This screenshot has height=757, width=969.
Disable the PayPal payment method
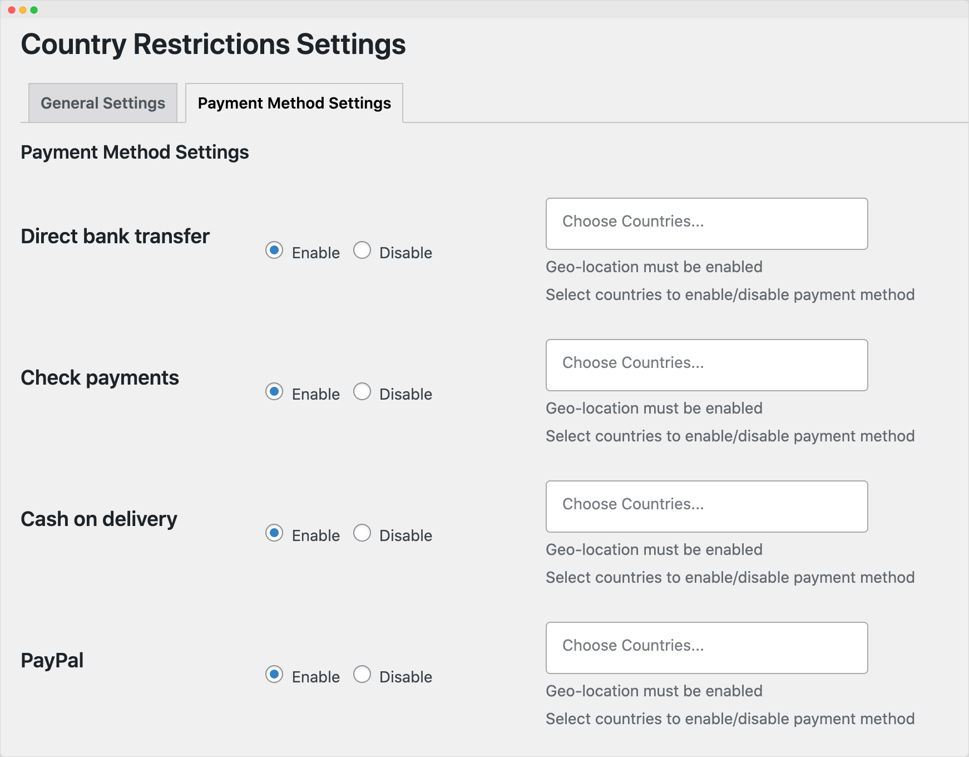pos(363,675)
